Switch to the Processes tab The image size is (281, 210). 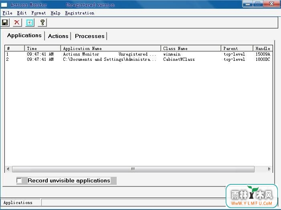[90, 36]
